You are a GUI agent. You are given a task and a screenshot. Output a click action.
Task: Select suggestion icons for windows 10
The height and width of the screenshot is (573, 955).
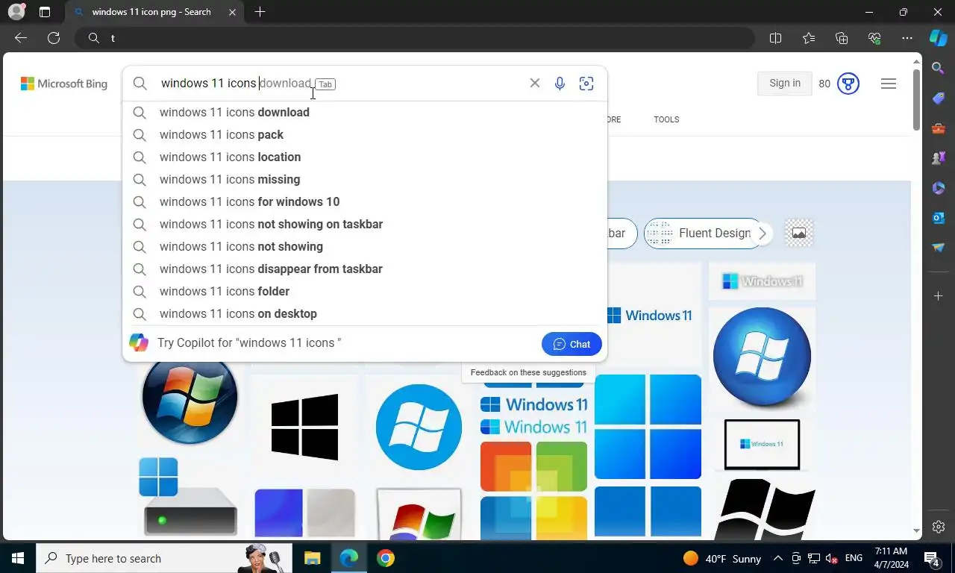(365, 201)
